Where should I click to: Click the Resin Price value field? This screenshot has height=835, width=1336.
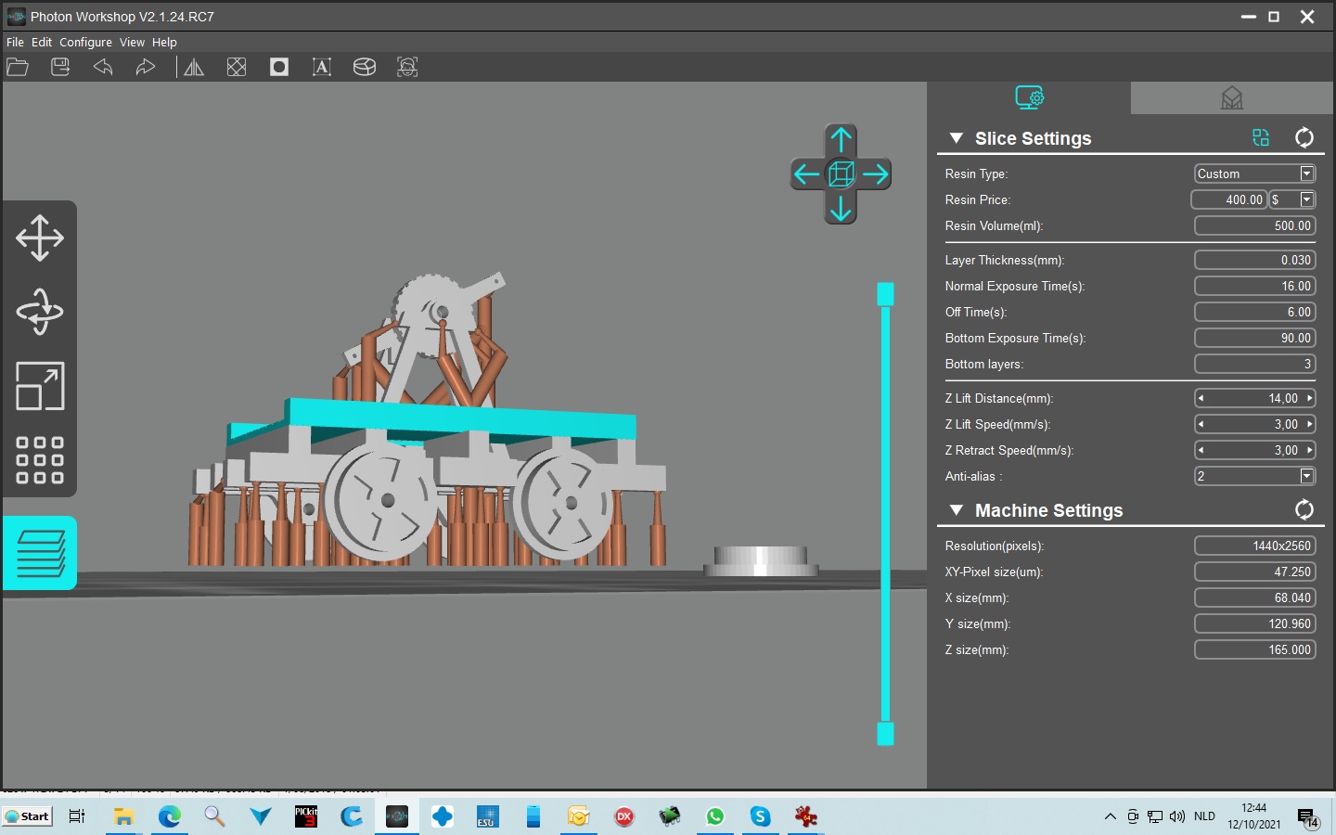tap(1229, 199)
